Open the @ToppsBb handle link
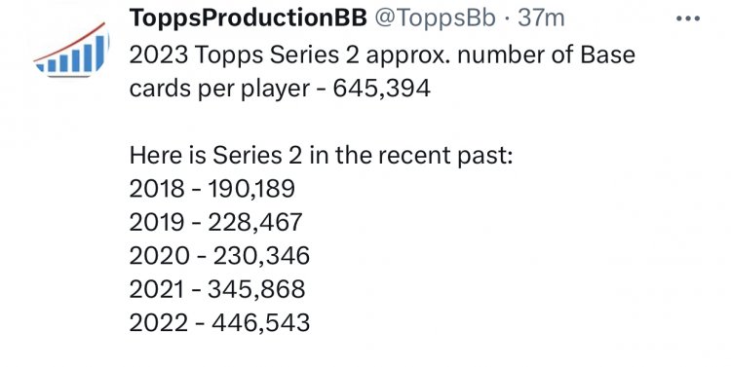 [x=435, y=18]
